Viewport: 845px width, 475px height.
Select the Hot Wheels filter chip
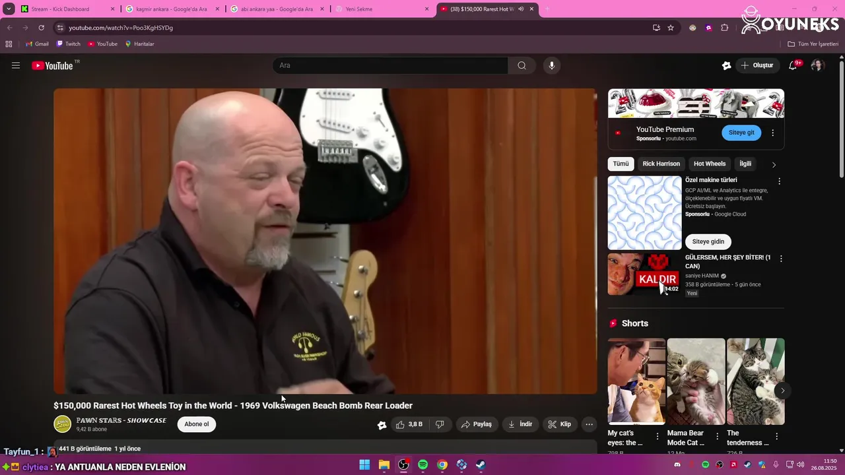[710, 164]
